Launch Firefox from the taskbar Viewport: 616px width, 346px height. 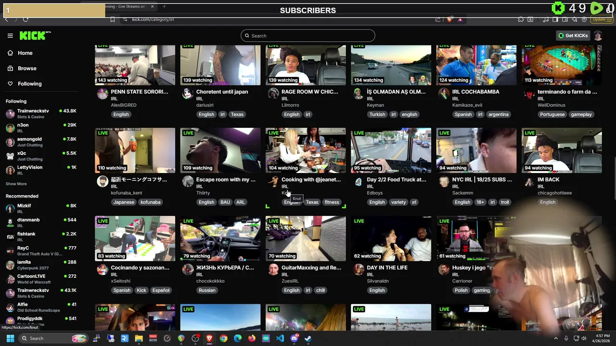[x=252, y=338]
